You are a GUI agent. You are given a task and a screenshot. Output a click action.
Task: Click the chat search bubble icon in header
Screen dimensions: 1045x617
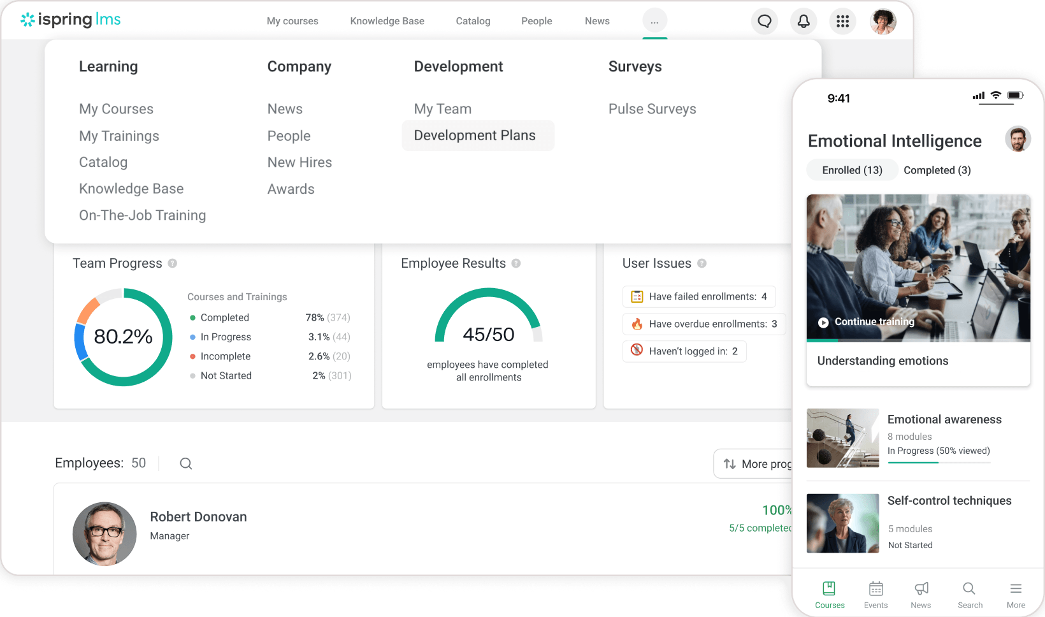(764, 21)
